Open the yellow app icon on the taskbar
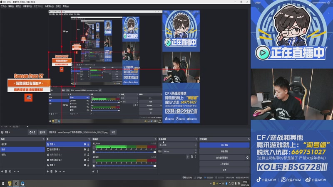The width and height of the screenshot is (333, 187). click(10, 183)
